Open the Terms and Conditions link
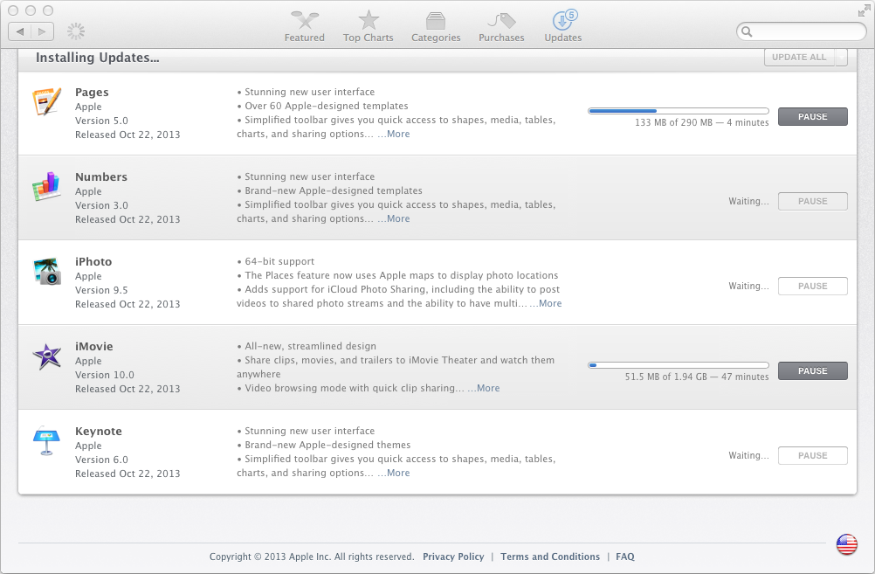Image resolution: width=875 pixels, height=574 pixels. coord(550,557)
